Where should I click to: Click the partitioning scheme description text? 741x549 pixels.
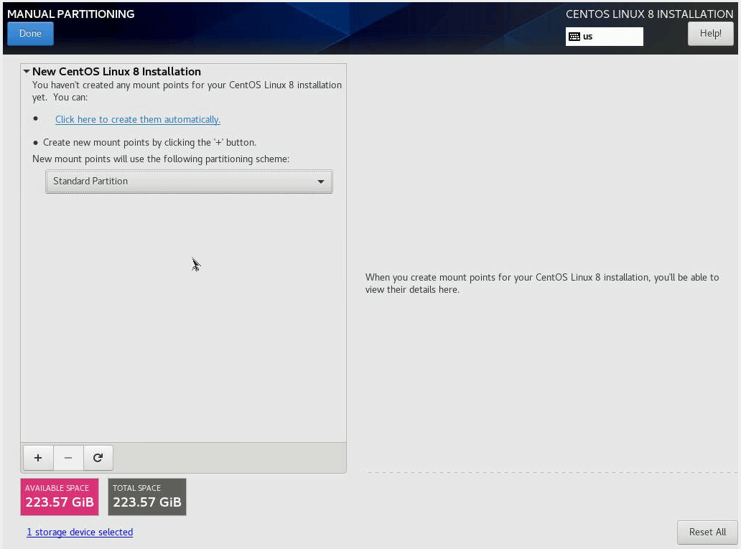coord(161,159)
